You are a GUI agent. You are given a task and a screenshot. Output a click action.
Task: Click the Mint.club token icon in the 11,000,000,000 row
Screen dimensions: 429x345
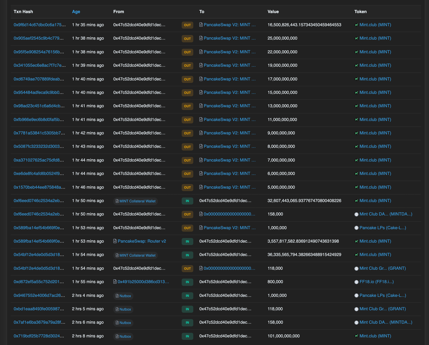coord(357,120)
